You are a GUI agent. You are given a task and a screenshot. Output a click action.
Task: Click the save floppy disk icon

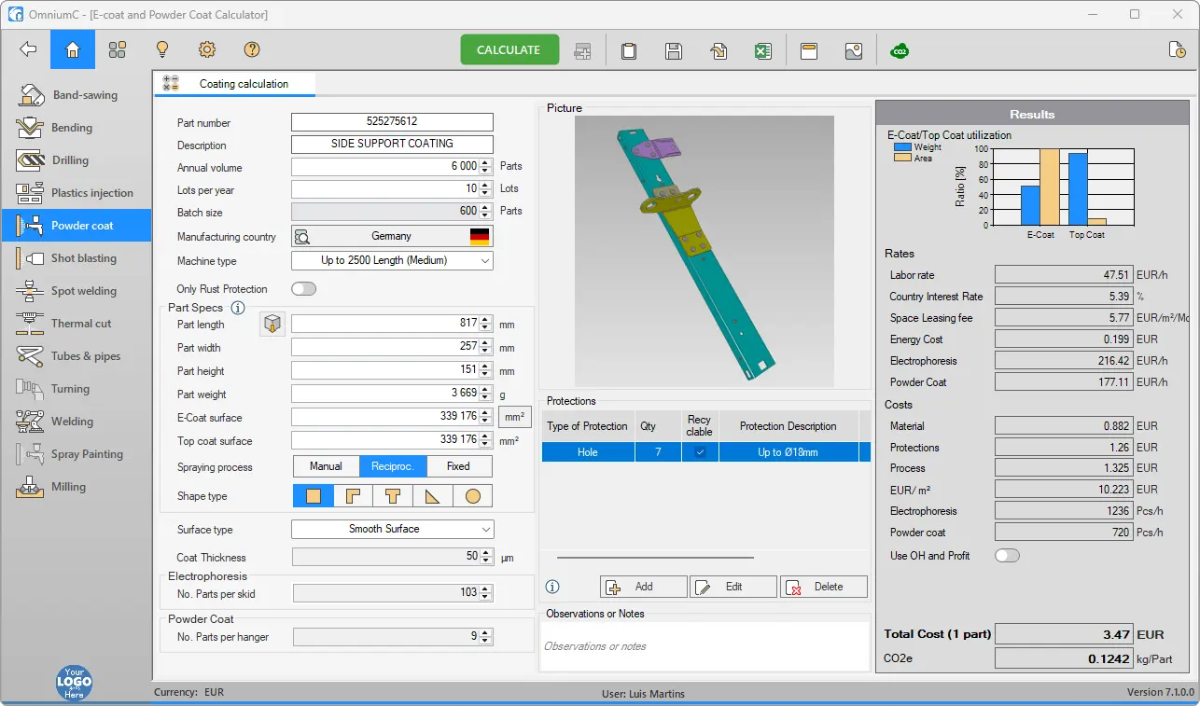674,50
